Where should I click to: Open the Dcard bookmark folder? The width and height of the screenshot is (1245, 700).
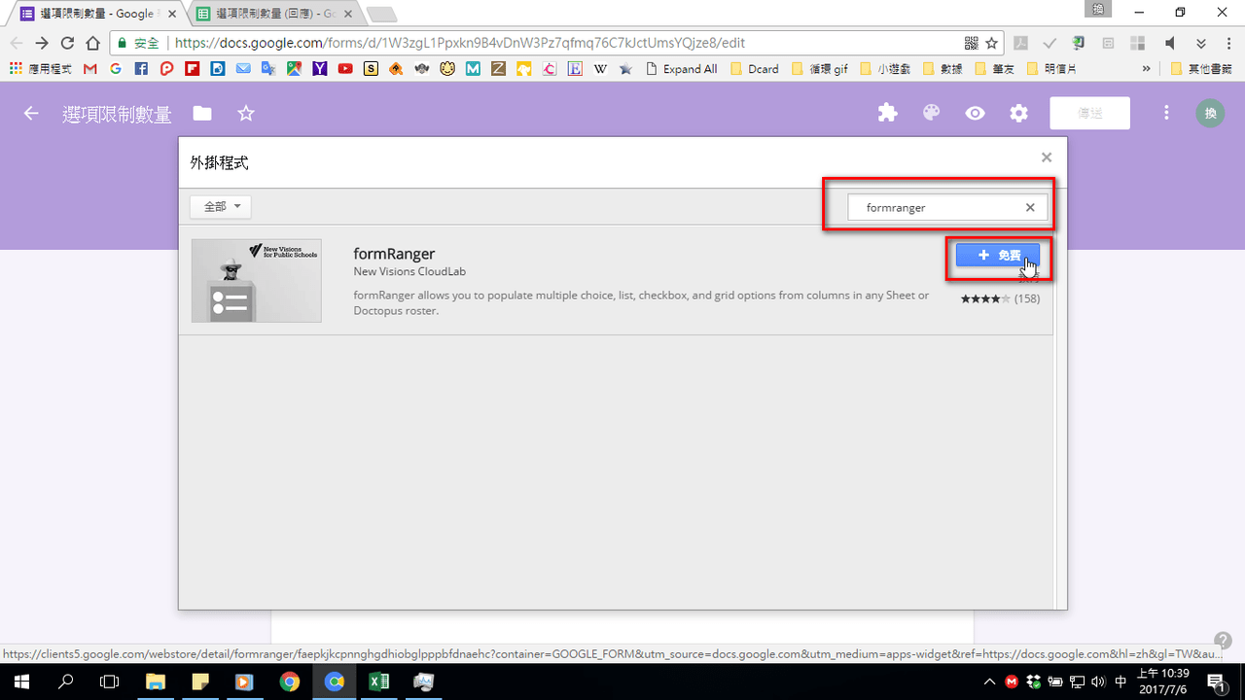click(754, 69)
